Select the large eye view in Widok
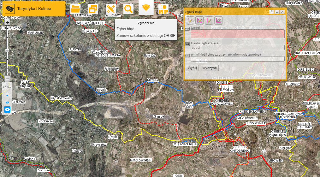Screen dimensions: 320x177 [7, 110]
